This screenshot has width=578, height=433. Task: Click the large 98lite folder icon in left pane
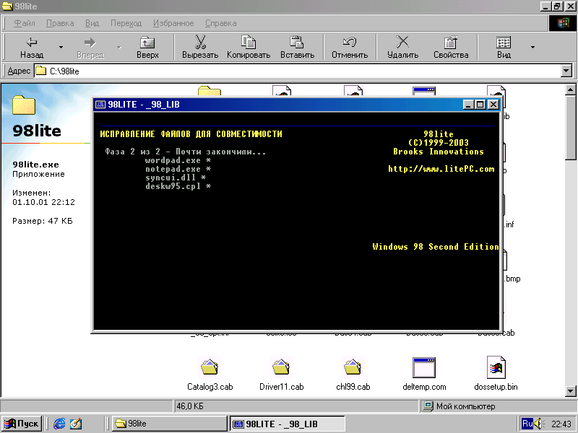(x=24, y=105)
